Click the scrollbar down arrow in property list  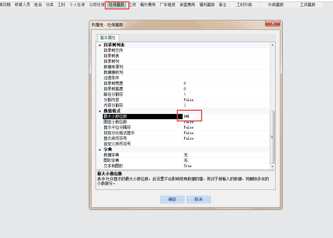coord(273,166)
